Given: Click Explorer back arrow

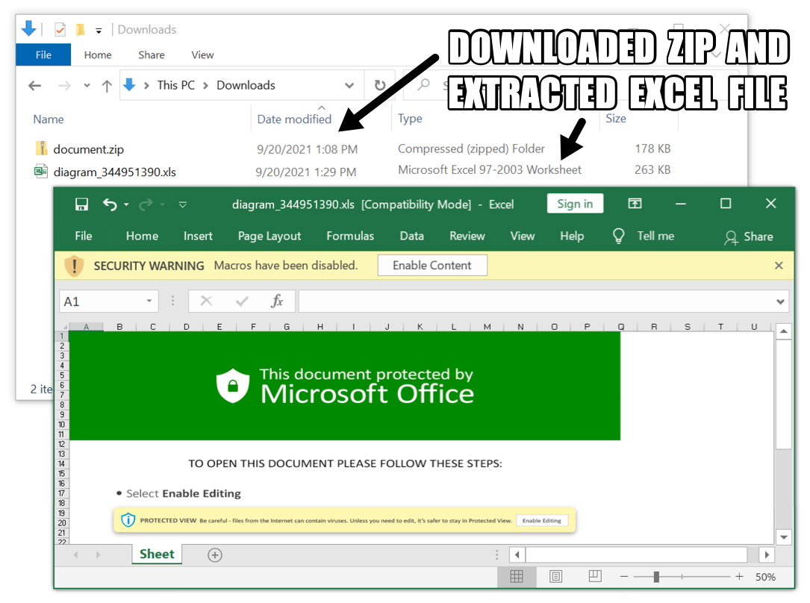Looking at the screenshot, I should [x=34, y=85].
